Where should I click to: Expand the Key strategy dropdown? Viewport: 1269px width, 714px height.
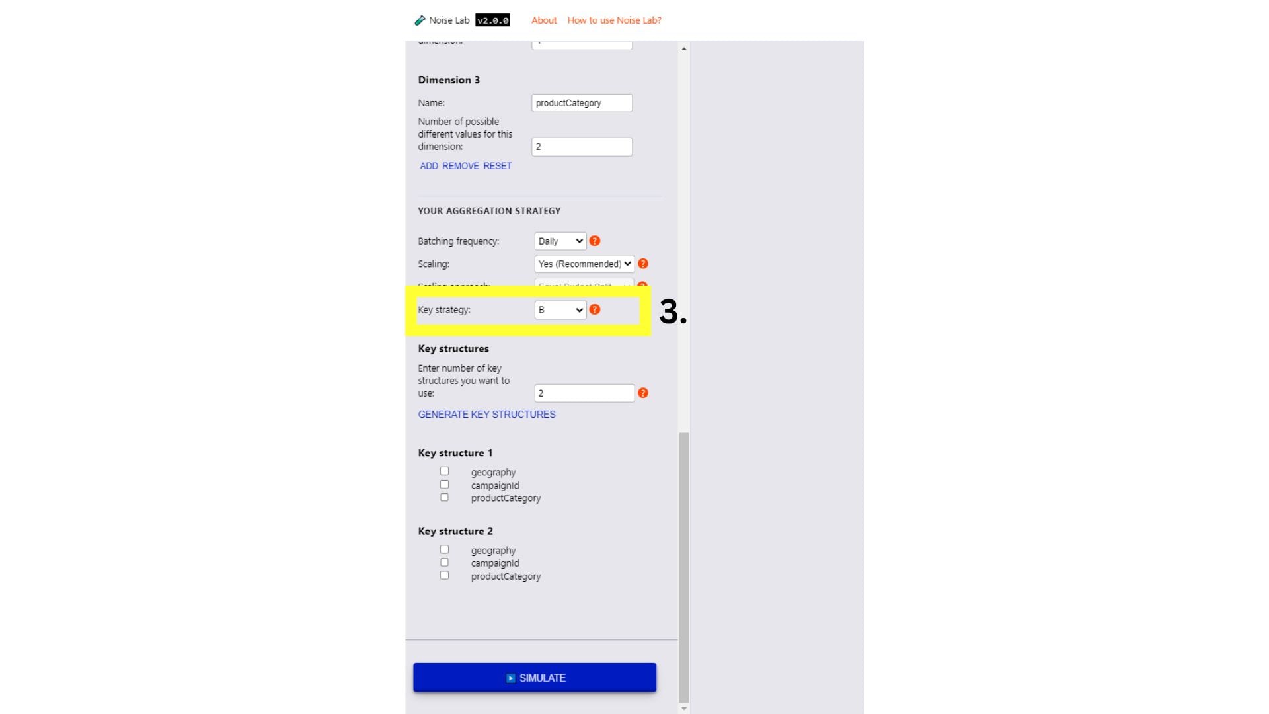[x=558, y=309]
